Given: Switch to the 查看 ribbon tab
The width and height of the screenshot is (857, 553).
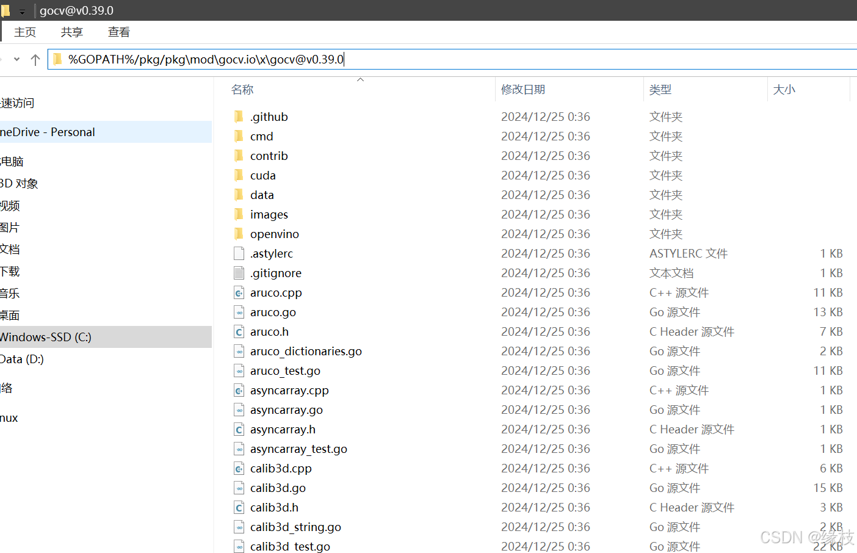Looking at the screenshot, I should point(118,32).
